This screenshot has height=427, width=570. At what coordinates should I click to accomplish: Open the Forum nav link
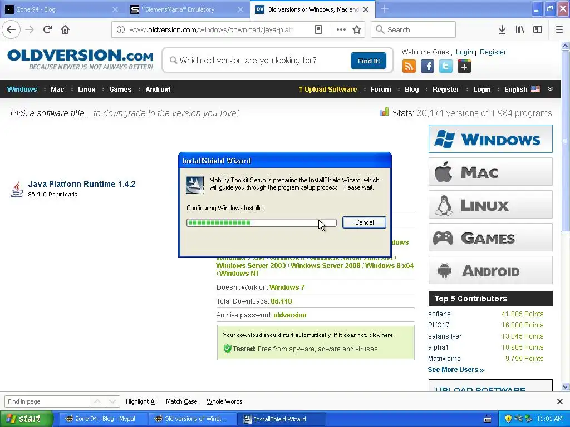[x=381, y=90]
